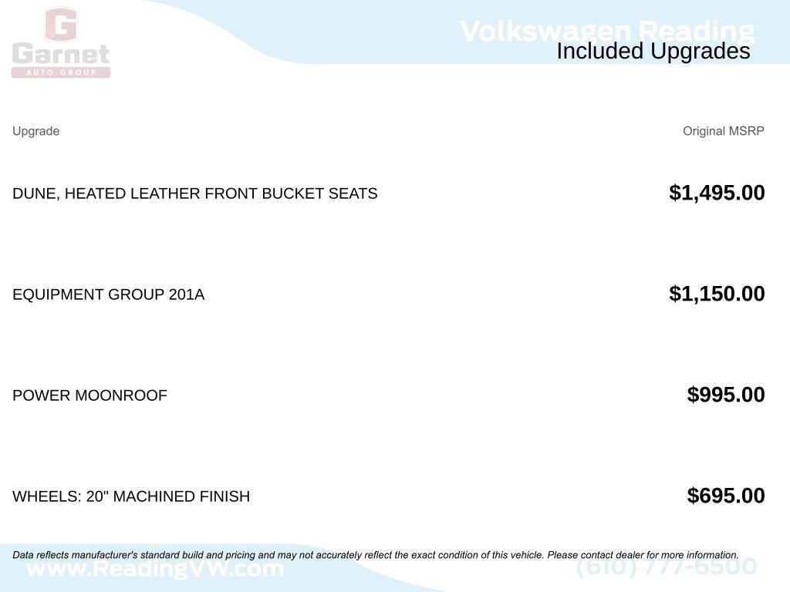Click the Garnet wordmark text

[x=61, y=55]
